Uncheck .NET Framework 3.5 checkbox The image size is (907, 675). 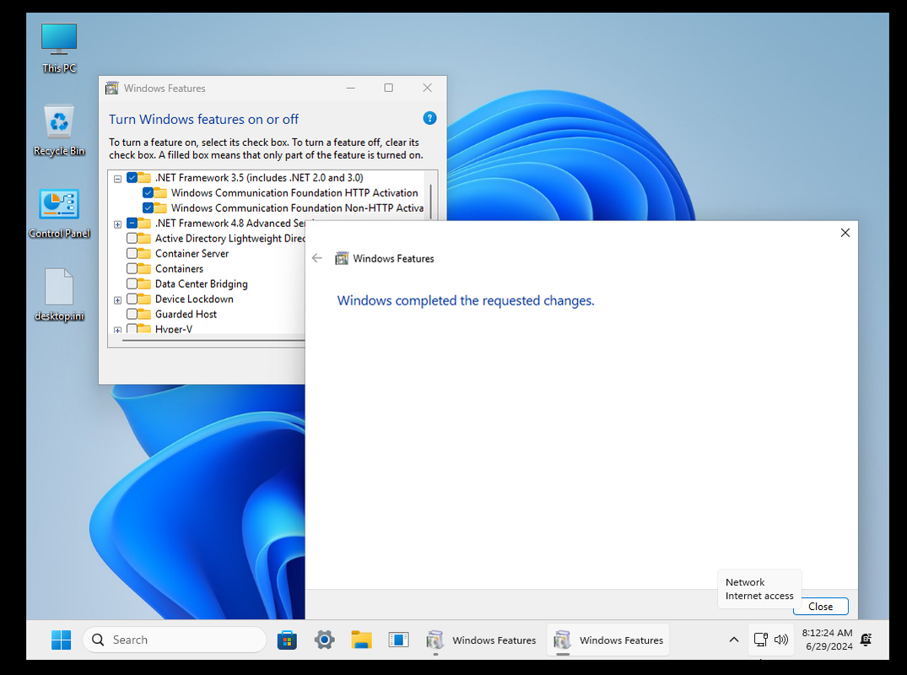pos(132,177)
